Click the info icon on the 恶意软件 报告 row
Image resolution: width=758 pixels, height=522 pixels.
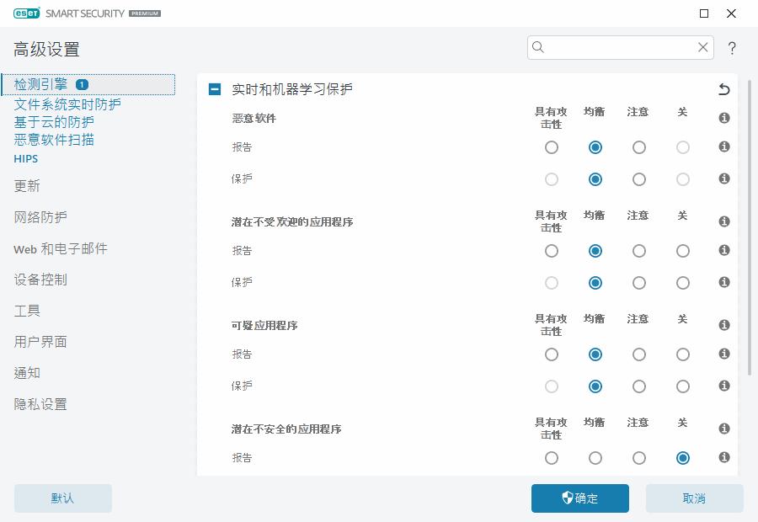click(723, 147)
